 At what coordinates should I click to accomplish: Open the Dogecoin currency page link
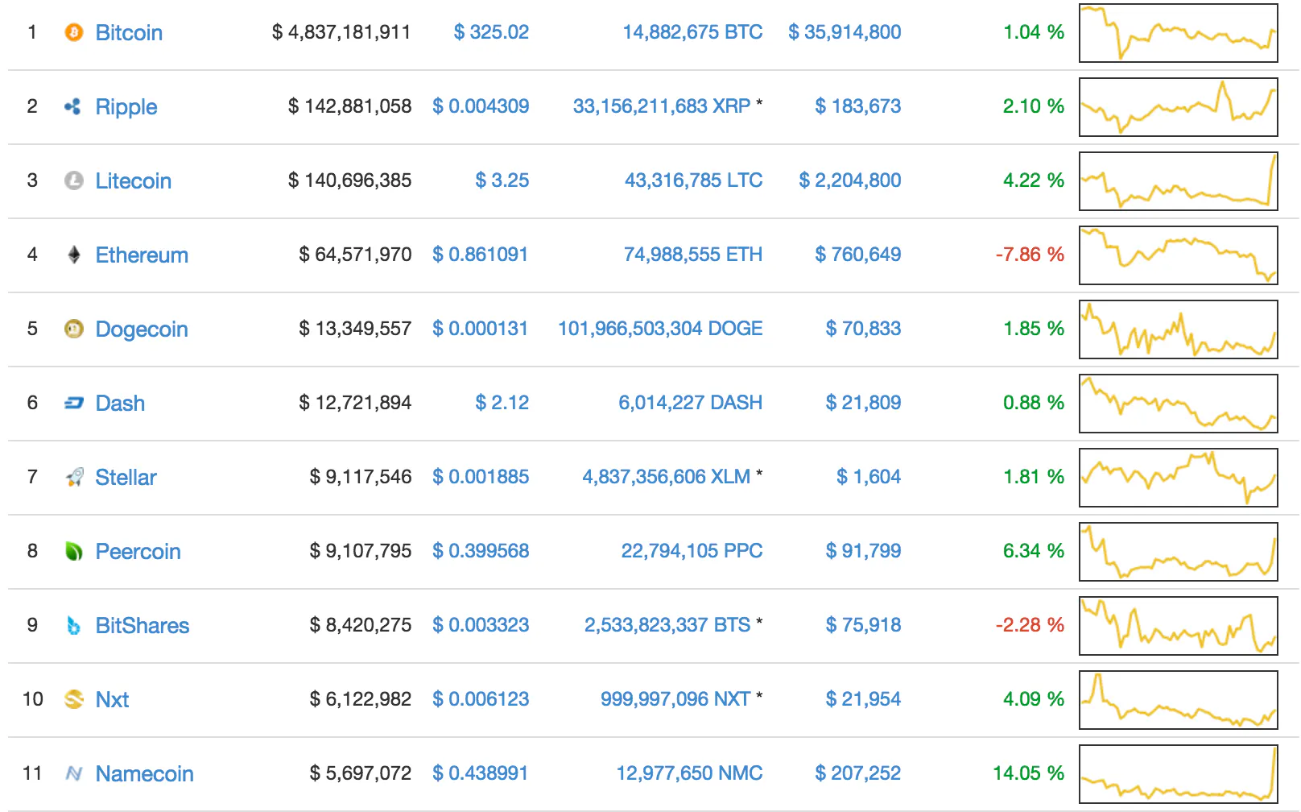pos(142,329)
